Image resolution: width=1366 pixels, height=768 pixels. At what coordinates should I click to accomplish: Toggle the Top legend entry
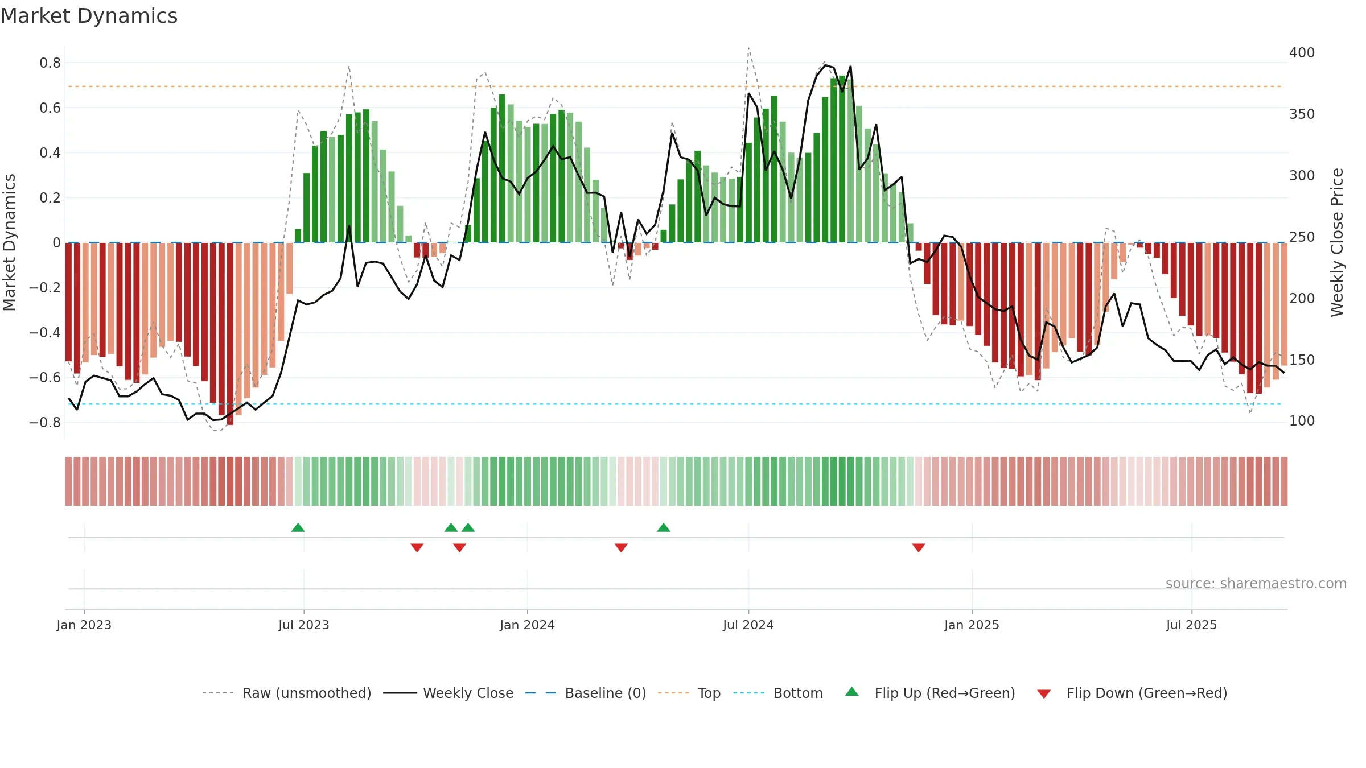(x=689, y=693)
